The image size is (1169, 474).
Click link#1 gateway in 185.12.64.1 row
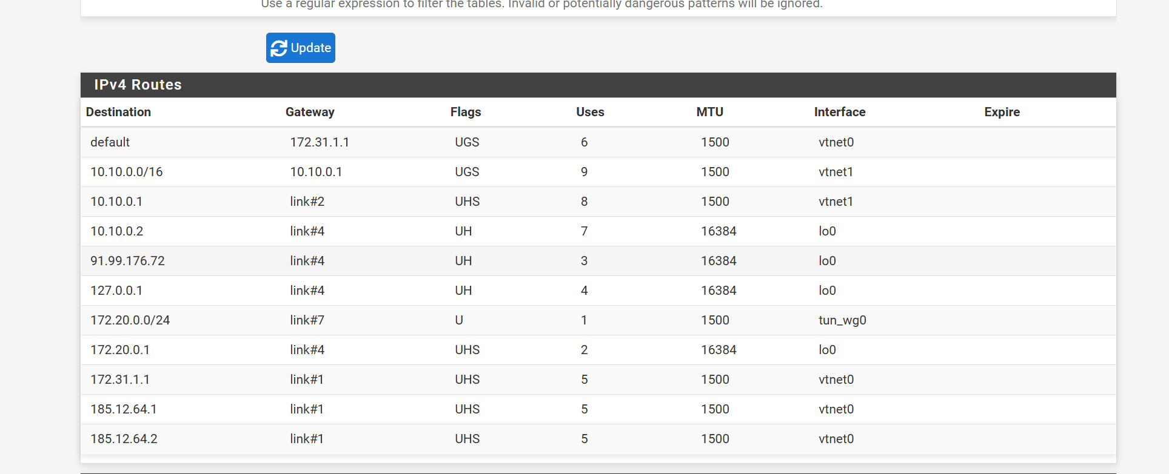click(307, 409)
